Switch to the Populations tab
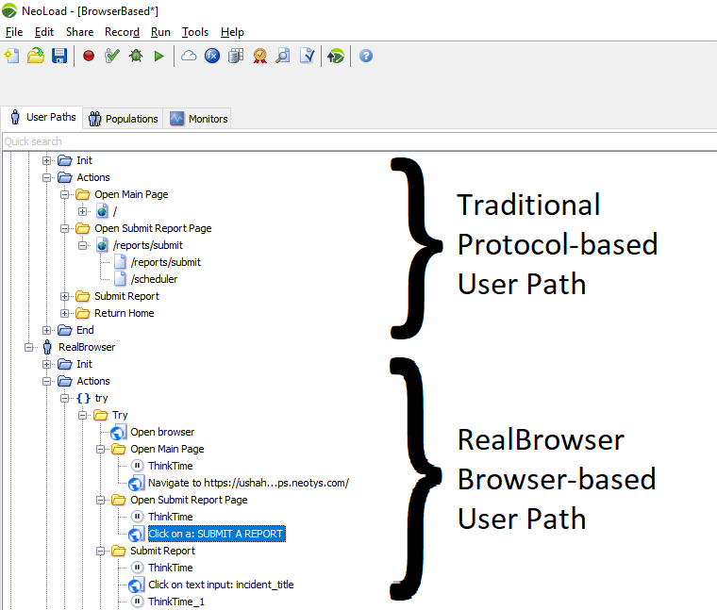Screen dimensions: 717x610 (x=123, y=119)
